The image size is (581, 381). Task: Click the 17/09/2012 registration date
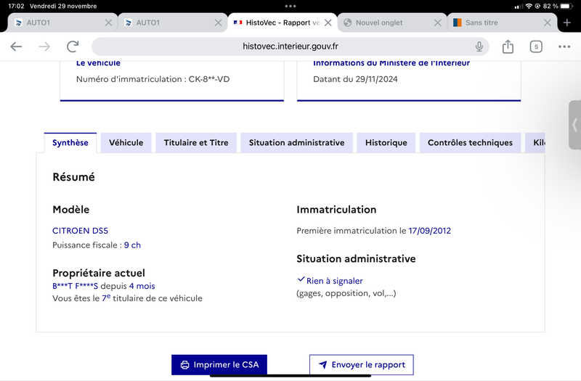[429, 231]
